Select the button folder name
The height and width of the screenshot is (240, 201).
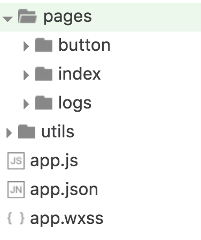84,45
